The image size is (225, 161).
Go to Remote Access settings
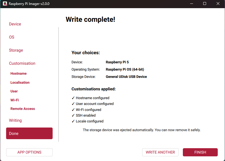(23, 109)
